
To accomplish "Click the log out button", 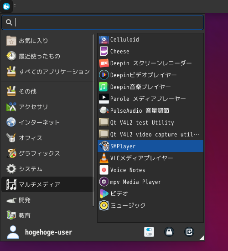I will [189, 232].
